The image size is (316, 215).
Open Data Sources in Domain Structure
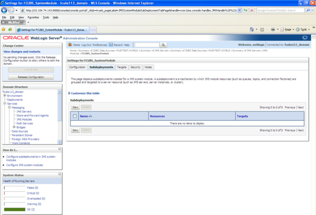pos(20,131)
